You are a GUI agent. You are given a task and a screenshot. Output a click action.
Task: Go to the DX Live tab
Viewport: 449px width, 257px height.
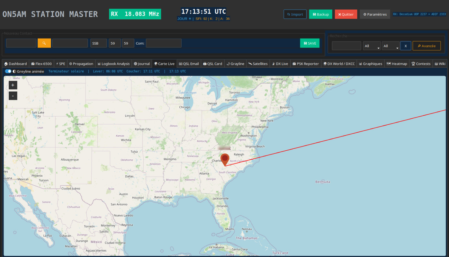pos(280,64)
